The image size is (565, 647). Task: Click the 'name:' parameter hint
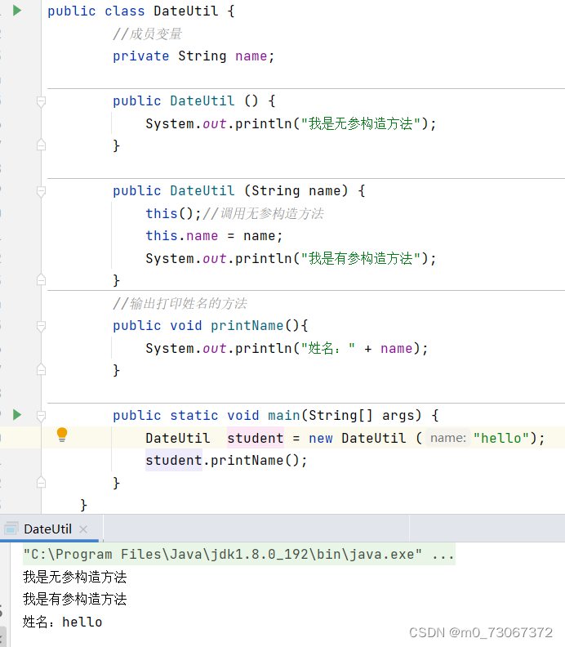[448, 438]
